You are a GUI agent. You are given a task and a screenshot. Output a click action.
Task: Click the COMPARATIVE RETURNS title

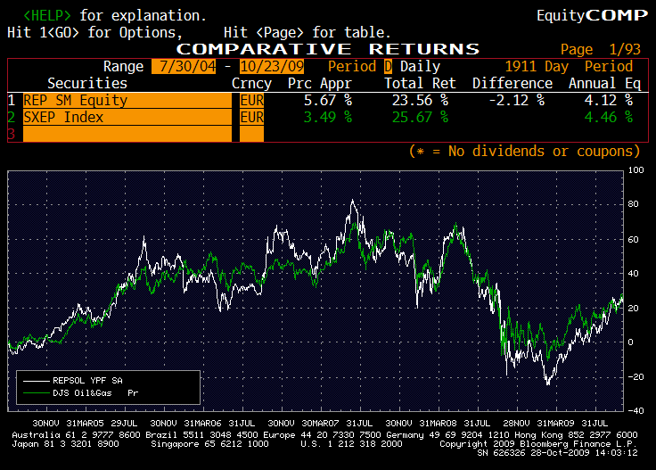(328, 49)
